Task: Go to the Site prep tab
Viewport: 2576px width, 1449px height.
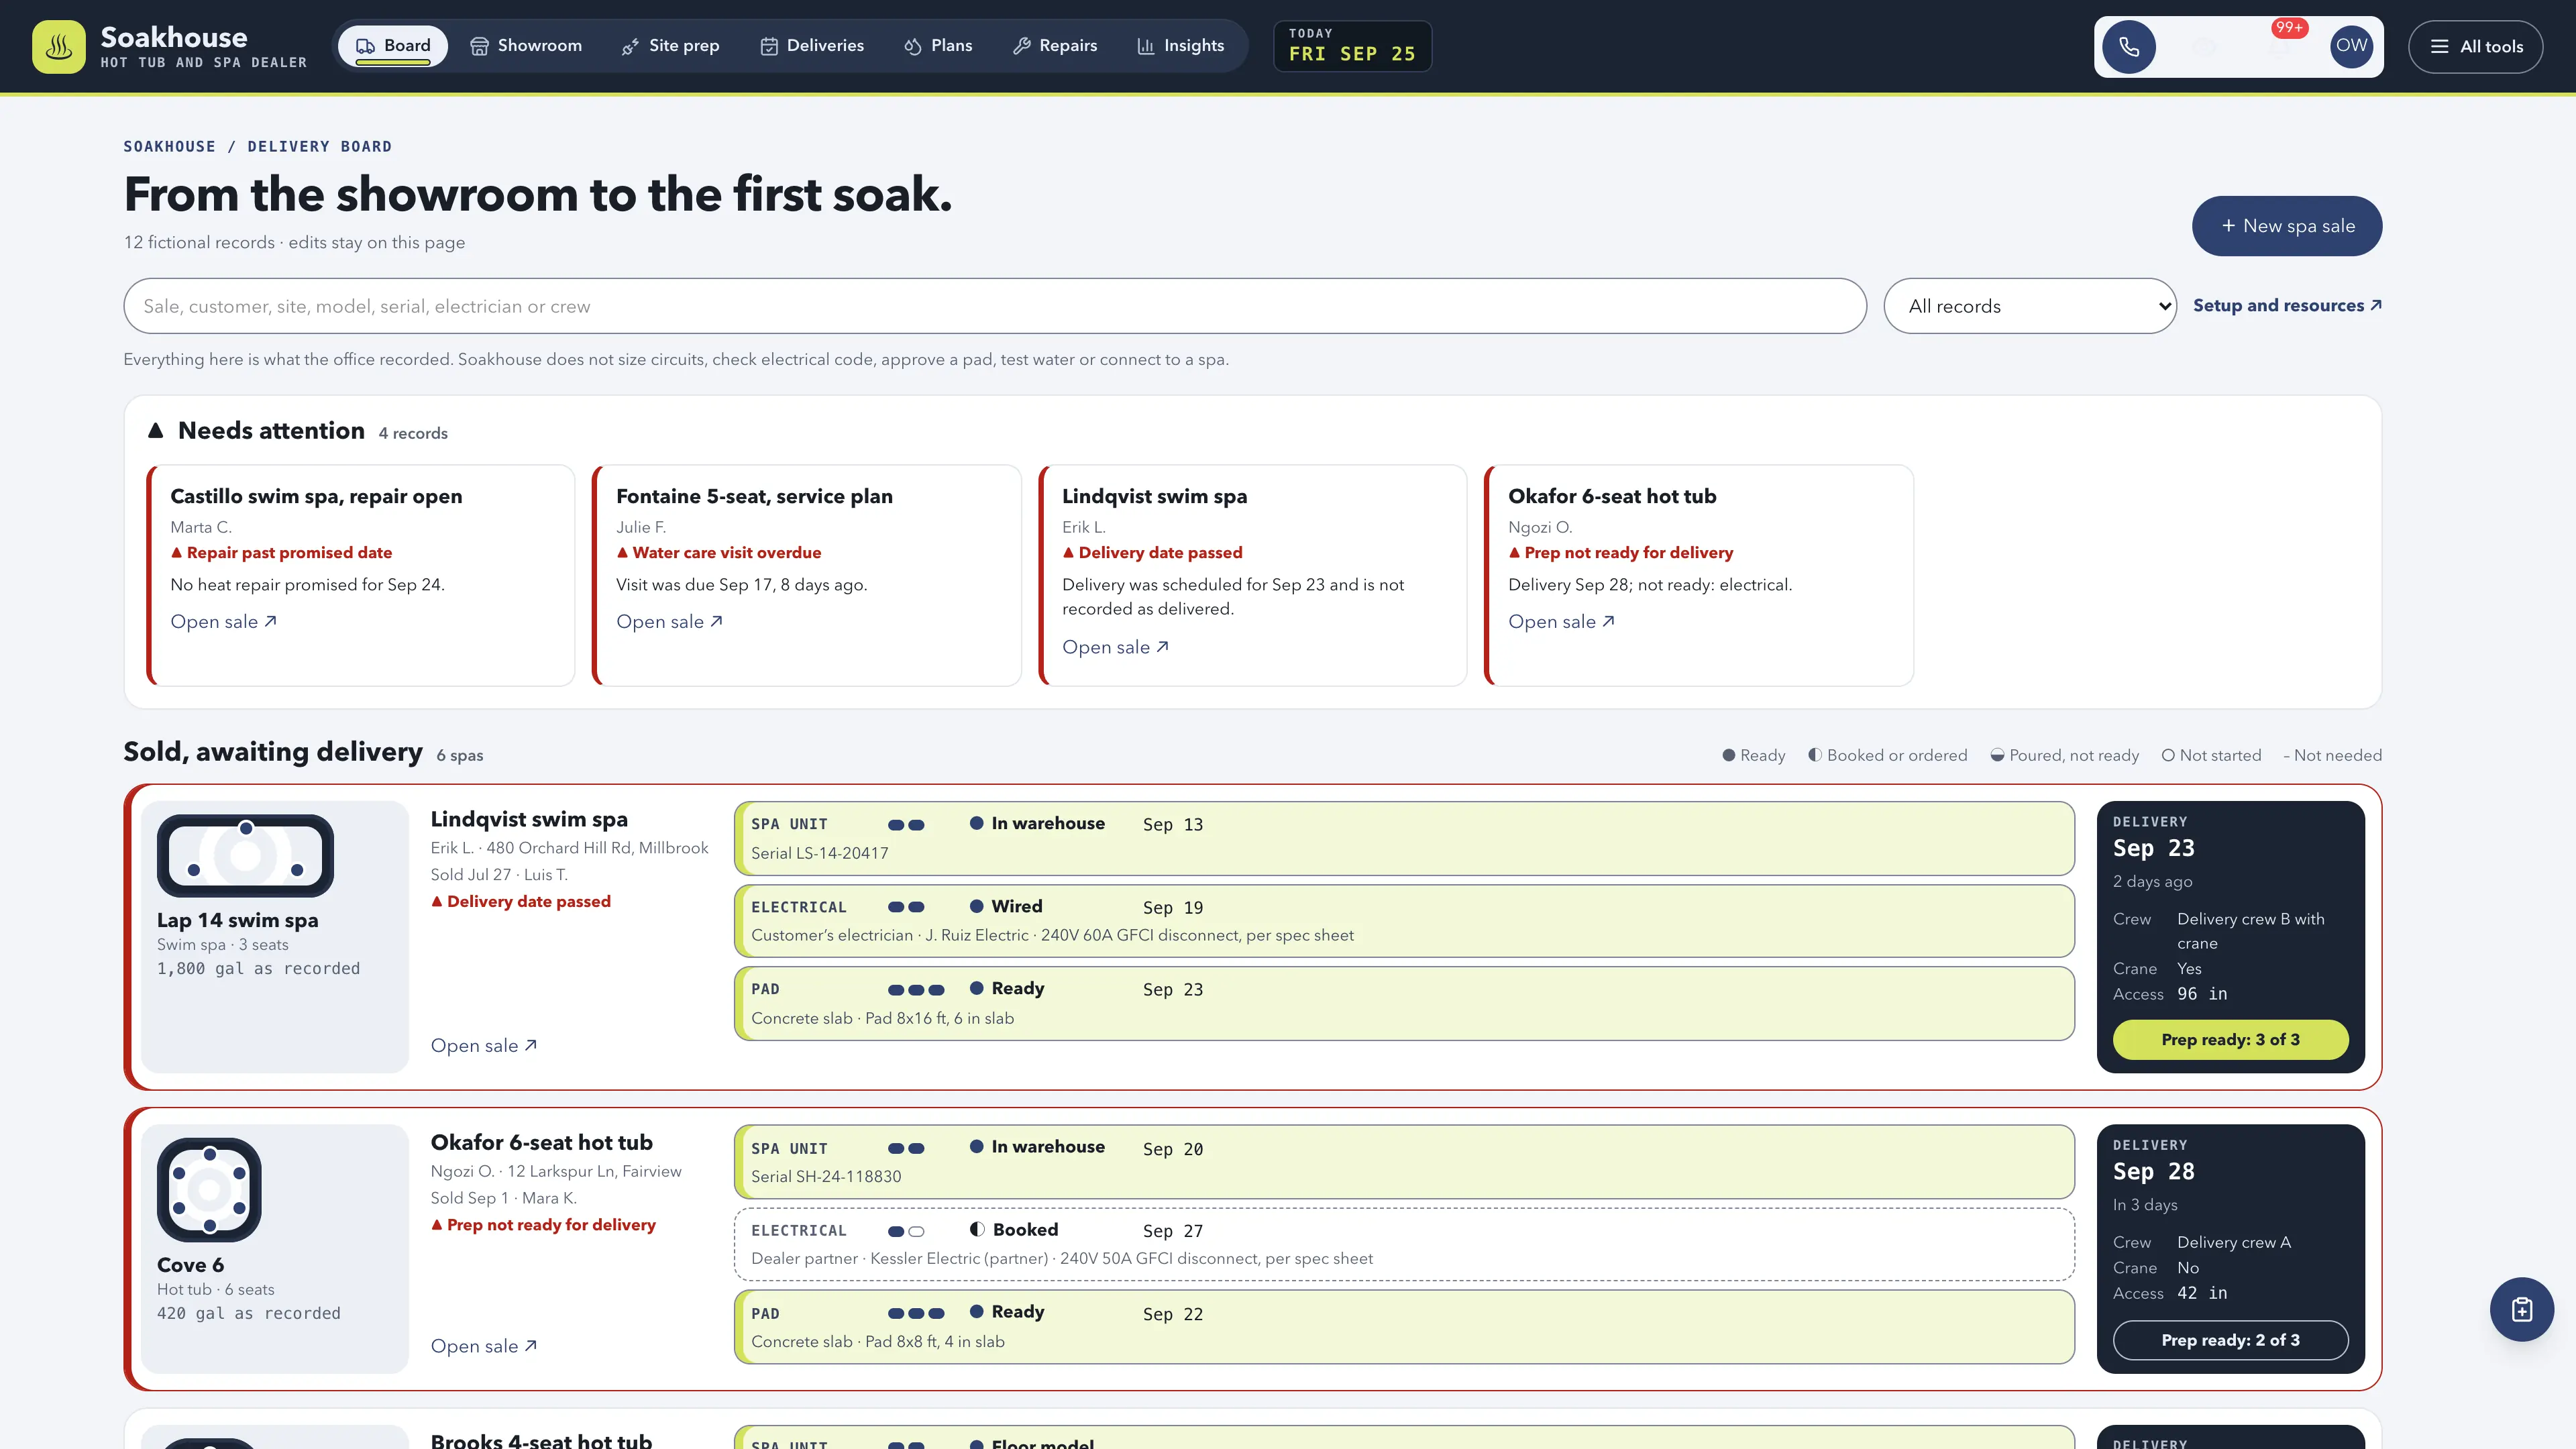Action: pos(670,46)
